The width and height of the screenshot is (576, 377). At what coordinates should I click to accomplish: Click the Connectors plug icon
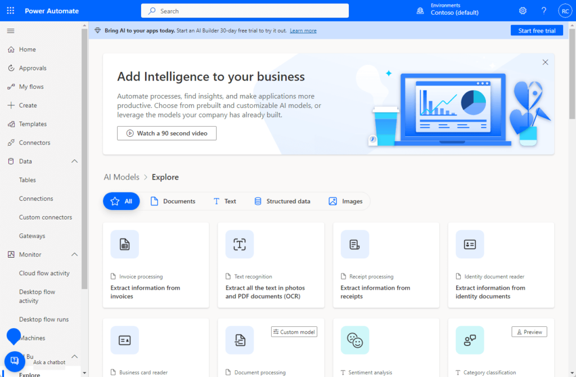point(11,142)
